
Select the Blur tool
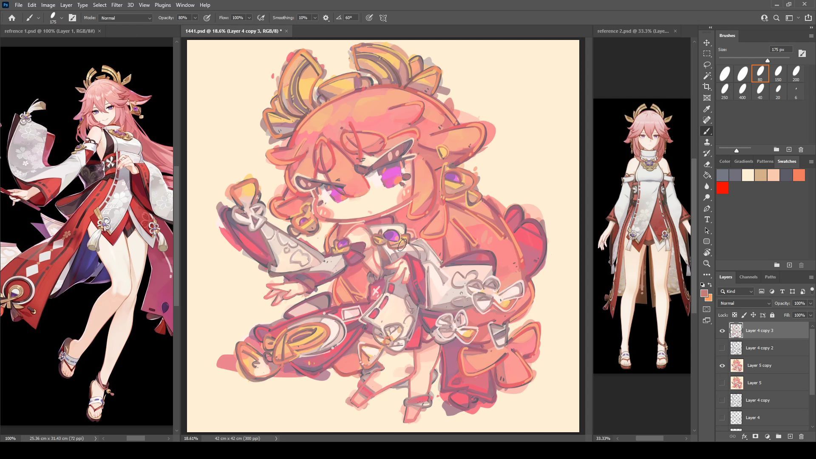click(x=707, y=187)
